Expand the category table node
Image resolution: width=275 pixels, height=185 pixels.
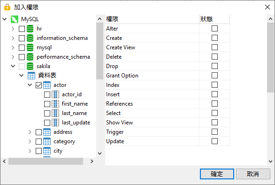(x=30, y=141)
